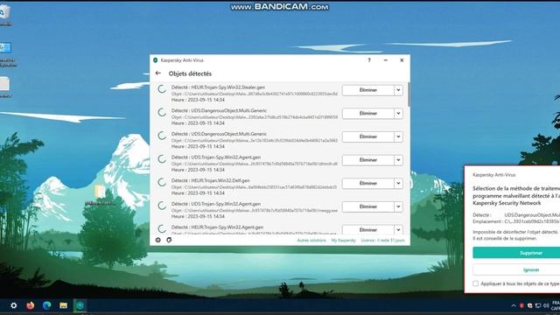Click Éliminer for HEUR:Trojan.Win32.Delf.gen

[x=368, y=183]
